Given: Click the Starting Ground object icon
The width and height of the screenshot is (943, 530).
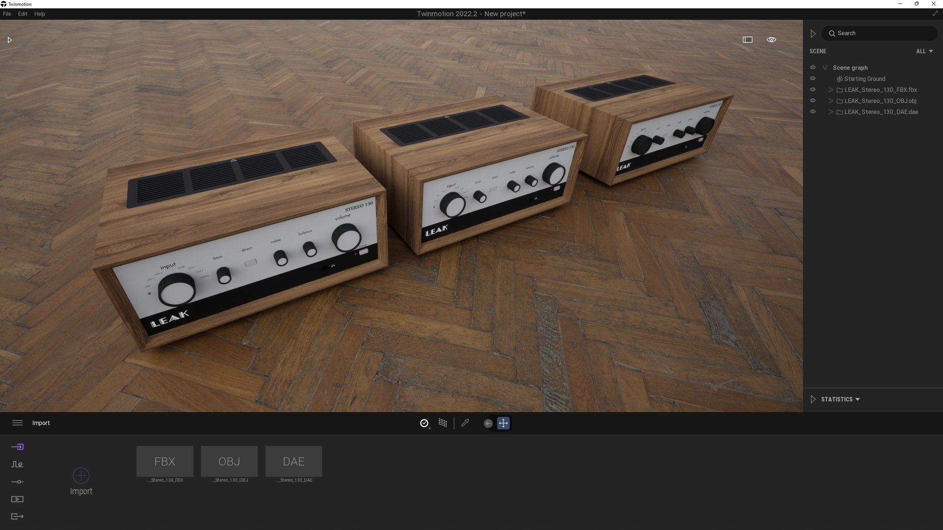Looking at the screenshot, I should click(x=840, y=79).
